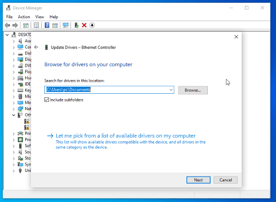276x202 pixels.
Task: Click the driver search location text field
Action: coord(106,90)
